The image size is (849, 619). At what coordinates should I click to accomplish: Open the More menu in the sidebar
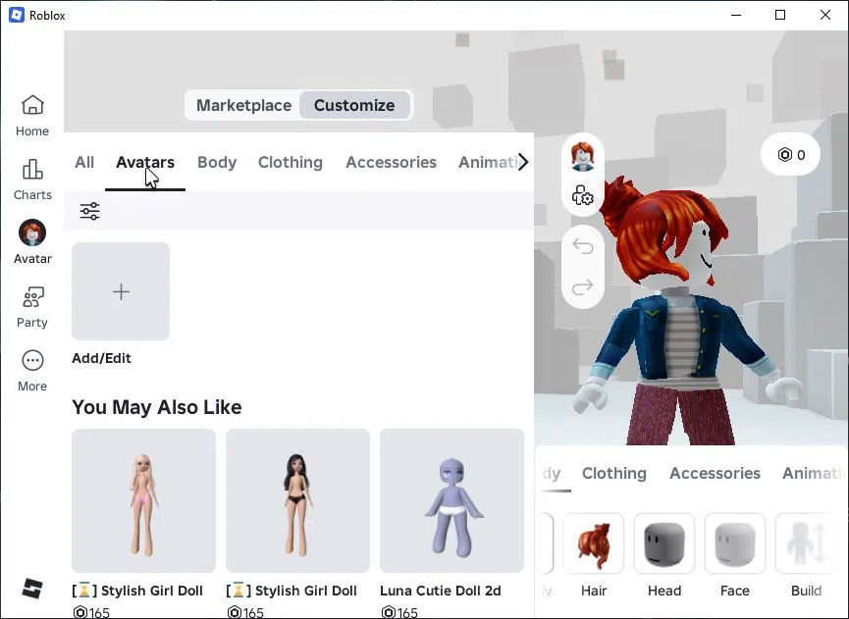[32, 371]
